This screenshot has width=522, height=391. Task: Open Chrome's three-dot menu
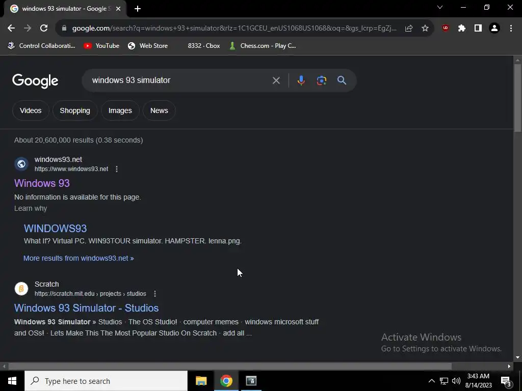click(511, 29)
